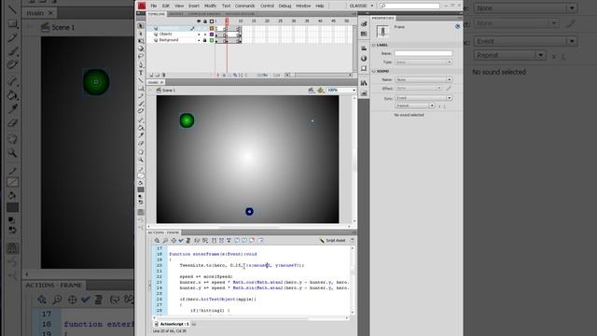Click the help icon in the Properties panel
The image size is (597, 336).
[x=457, y=26]
